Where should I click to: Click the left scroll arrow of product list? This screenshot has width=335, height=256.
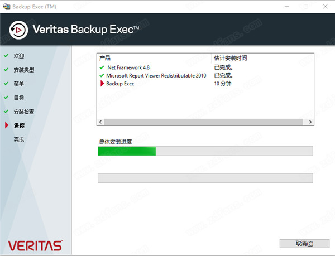[x=100, y=122]
